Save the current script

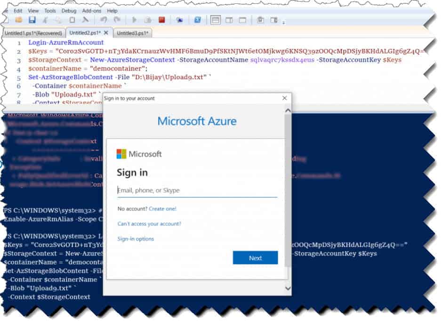coord(32,20)
